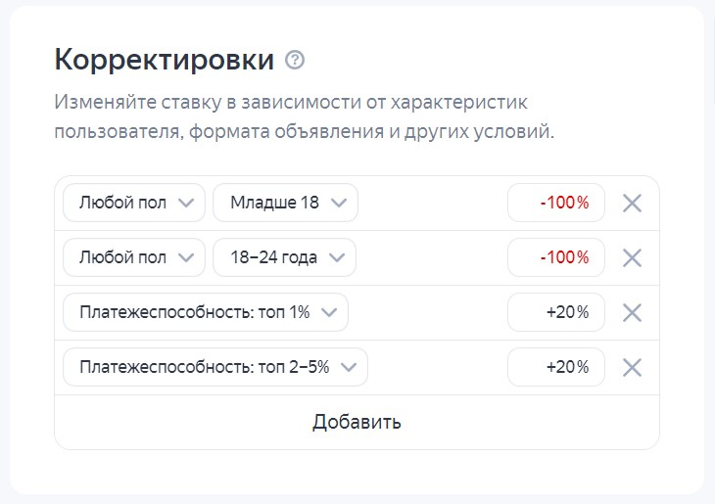
Task: Edit the -100% bid field for 18–24 года
Action: click(556, 258)
